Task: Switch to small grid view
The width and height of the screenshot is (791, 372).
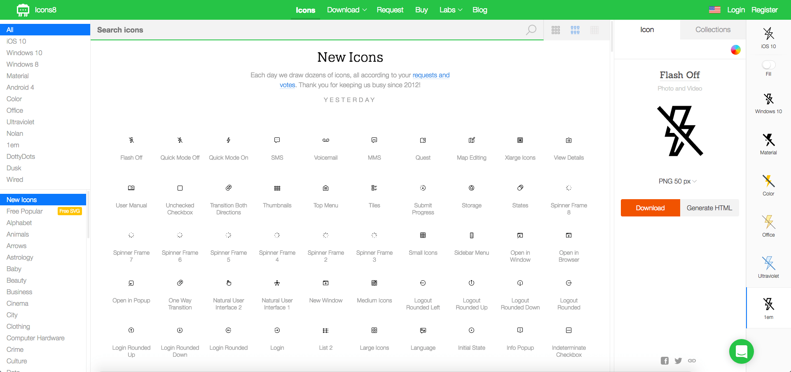Action: 594,30
